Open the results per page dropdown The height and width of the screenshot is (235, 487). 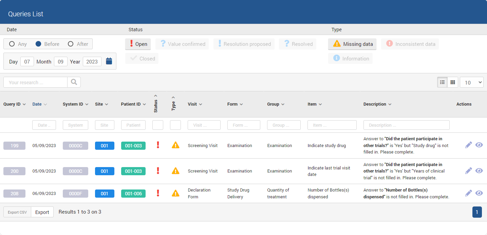pyautogui.click(x=471, y=82)
